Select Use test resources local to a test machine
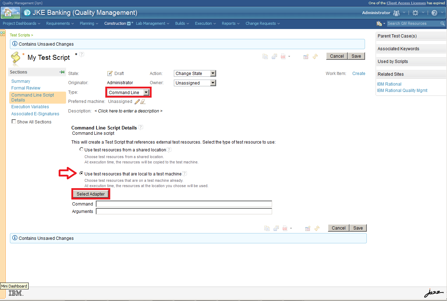Viewport: 447px width, 301px height. coord(82,174)
